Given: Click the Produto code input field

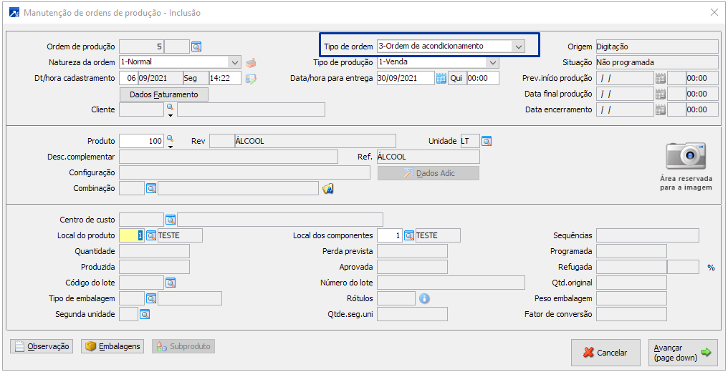Looking at the screenshot, I should pos(141,141).
